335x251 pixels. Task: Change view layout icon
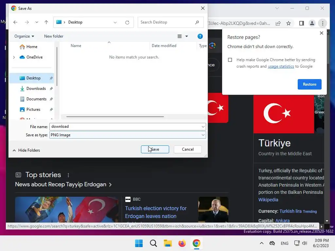tap(180, 36)
